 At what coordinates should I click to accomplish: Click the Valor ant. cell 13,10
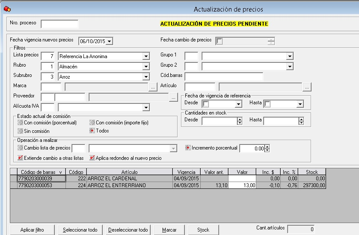coord(214,185)
